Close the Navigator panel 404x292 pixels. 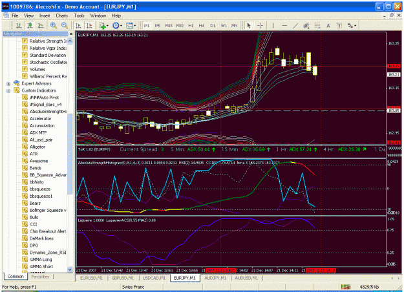click(71, 34)
